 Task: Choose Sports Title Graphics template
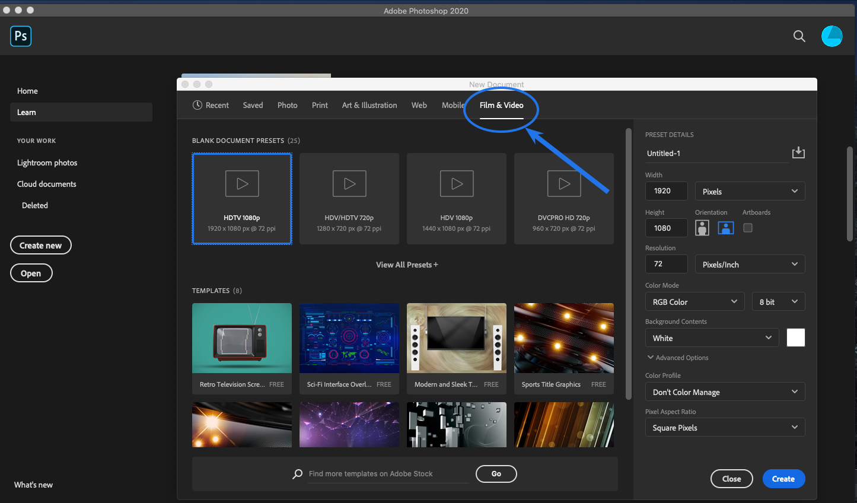(x=564, y=349)
